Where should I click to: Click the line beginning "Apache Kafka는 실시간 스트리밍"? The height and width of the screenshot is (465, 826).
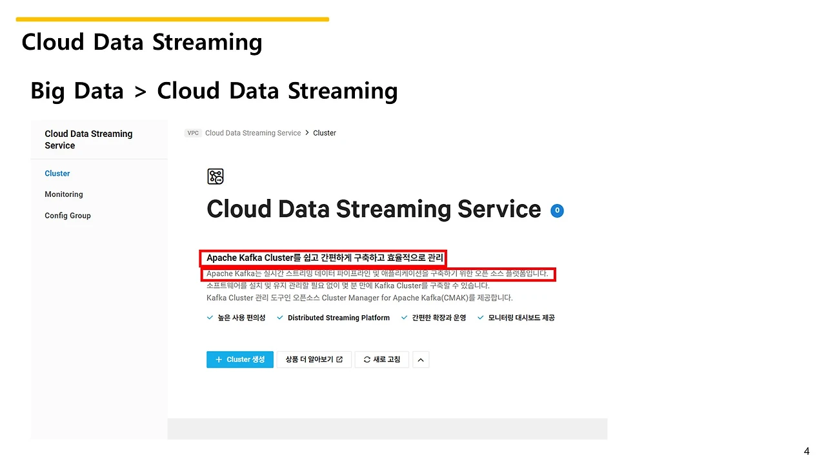point(378,274)
